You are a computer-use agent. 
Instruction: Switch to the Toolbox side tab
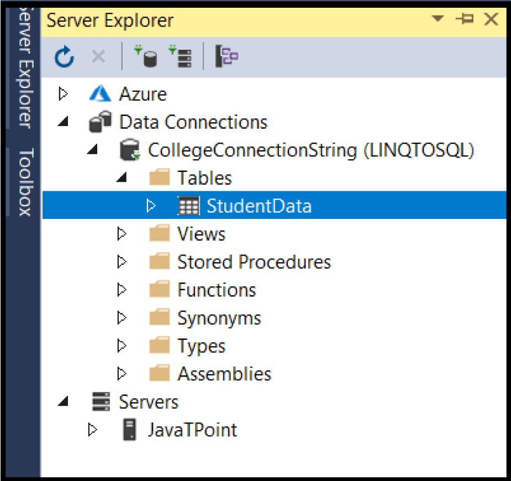point(25,181)
